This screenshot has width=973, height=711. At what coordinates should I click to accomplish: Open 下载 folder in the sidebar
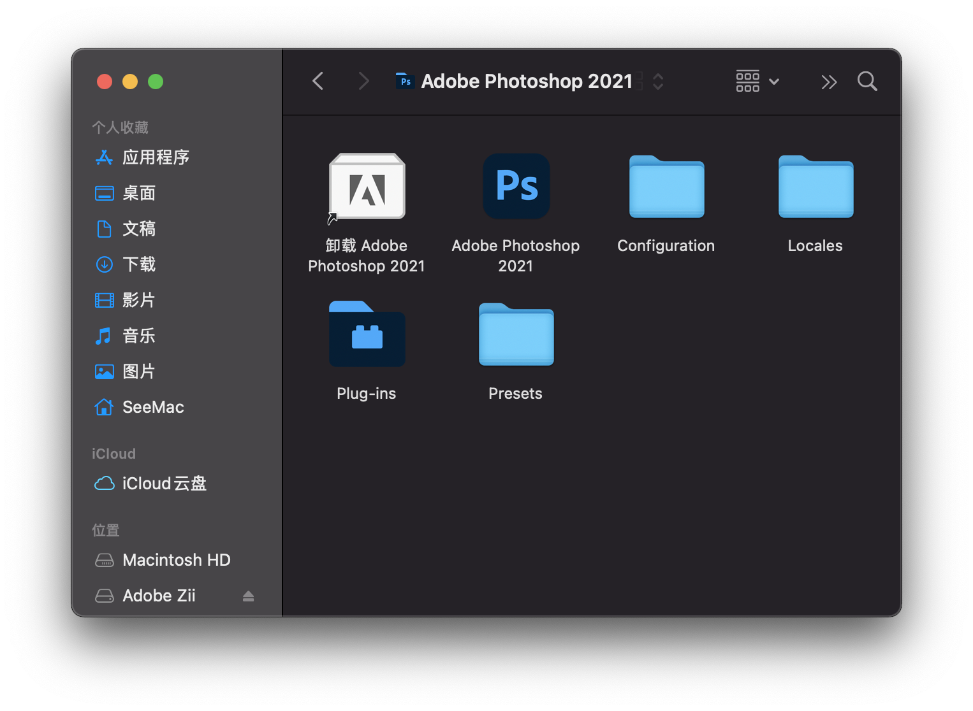pyautogui.click(x=139, y=264)
